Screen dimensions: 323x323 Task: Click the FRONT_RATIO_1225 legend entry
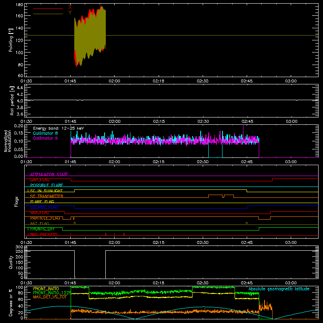click(52, 293)
